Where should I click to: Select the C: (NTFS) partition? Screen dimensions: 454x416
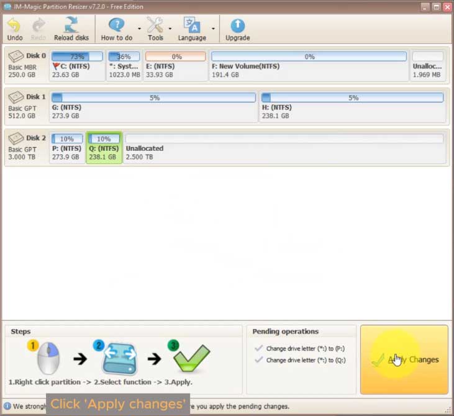(x=77, y=65)
